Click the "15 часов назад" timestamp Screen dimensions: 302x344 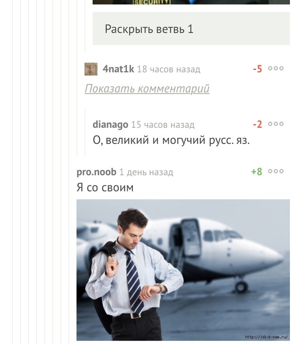click(163, 125)
